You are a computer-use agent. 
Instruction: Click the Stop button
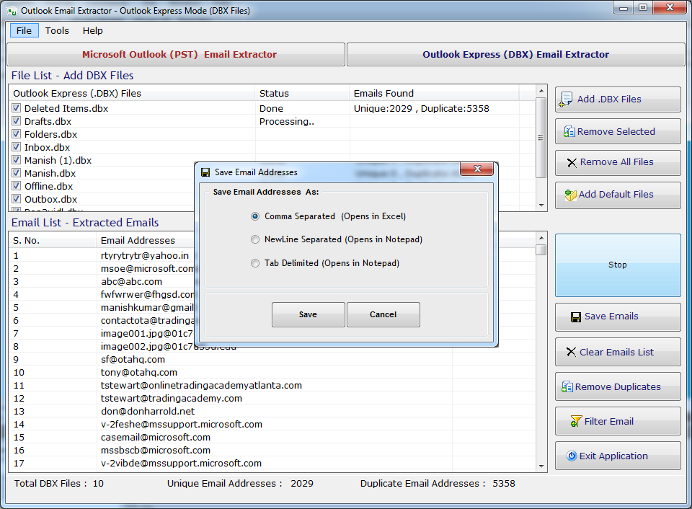pos(618,265)
